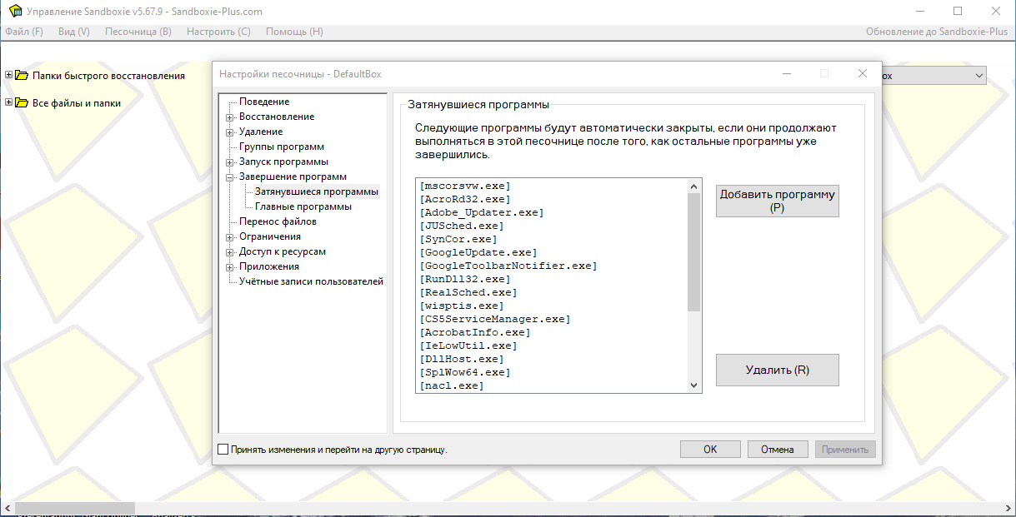Select Перенос файлов in settings tree
This screenshot has height=517, width=1016.
point(278,221)
